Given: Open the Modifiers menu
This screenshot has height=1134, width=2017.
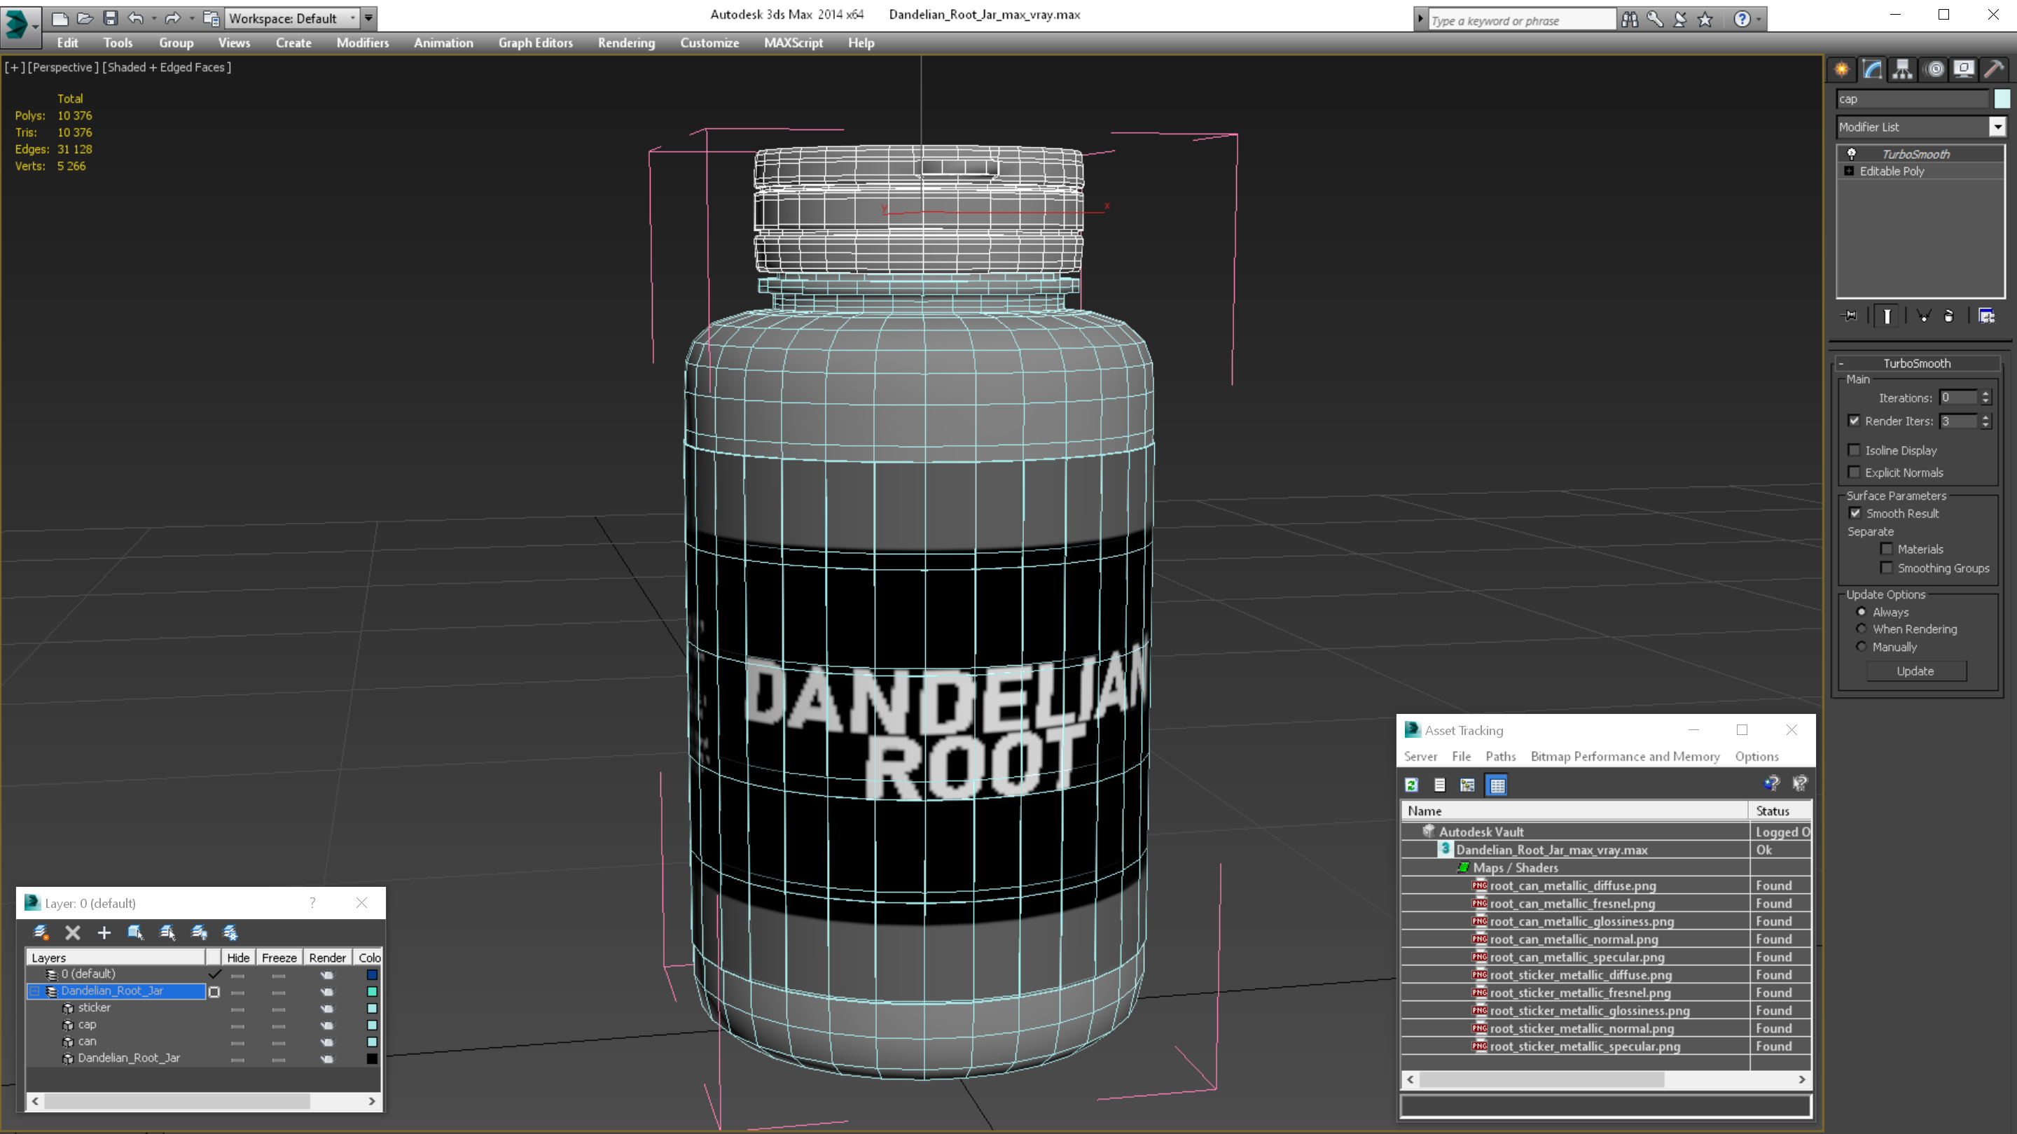Looking at the screenshot, I should [363, 43].
